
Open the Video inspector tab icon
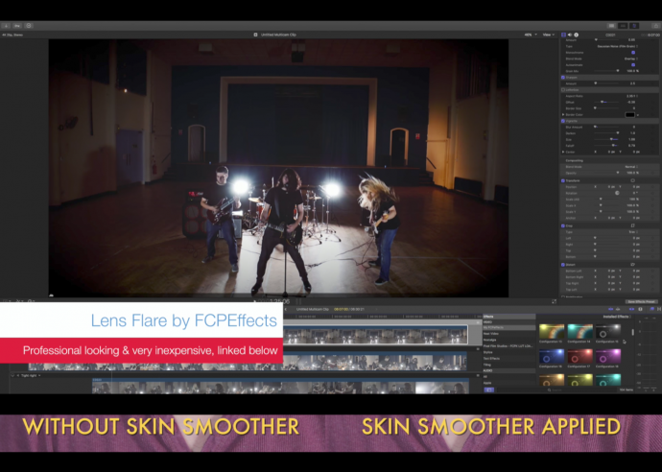click(x=563, y=35)
